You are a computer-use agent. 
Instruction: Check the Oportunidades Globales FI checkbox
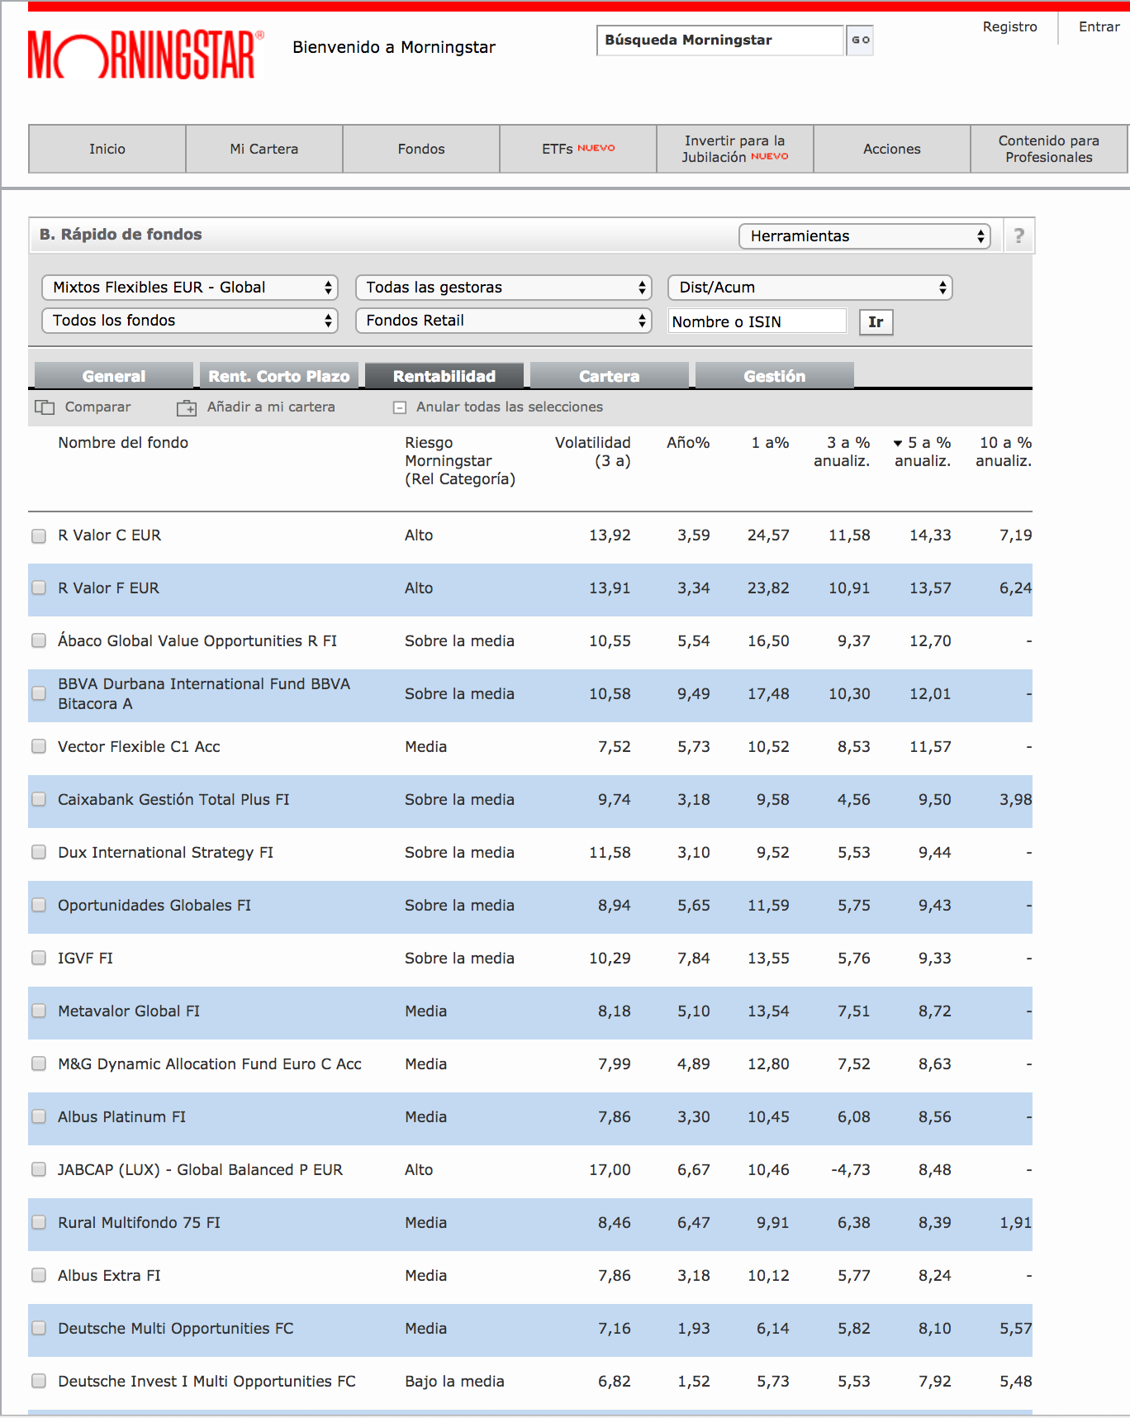click(39, 906)
